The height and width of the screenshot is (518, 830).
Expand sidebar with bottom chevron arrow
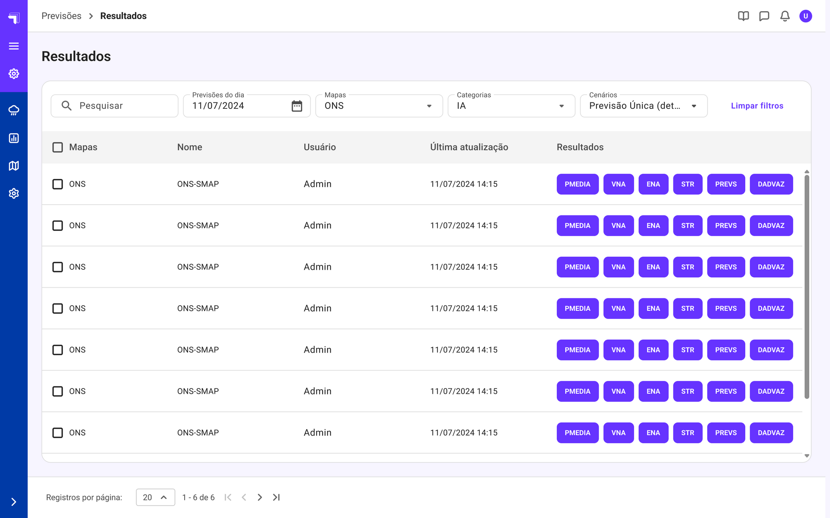(14, 502)
